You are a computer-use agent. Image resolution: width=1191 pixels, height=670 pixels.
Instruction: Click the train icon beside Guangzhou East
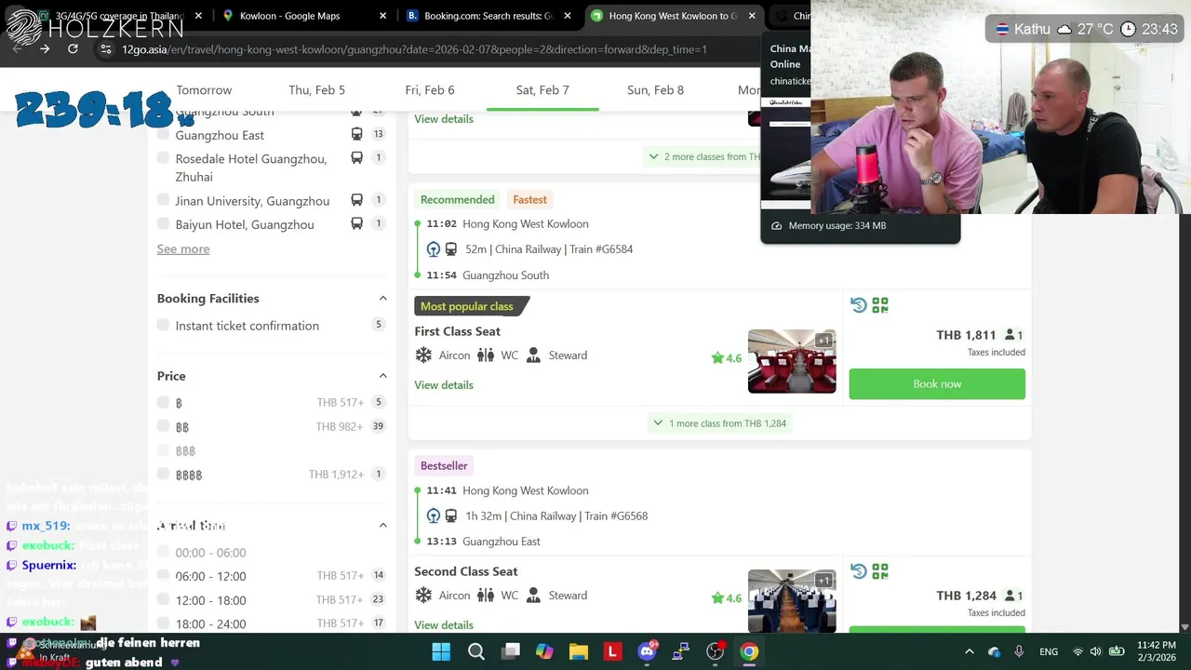pyautogui.click(x=356, y=134)
